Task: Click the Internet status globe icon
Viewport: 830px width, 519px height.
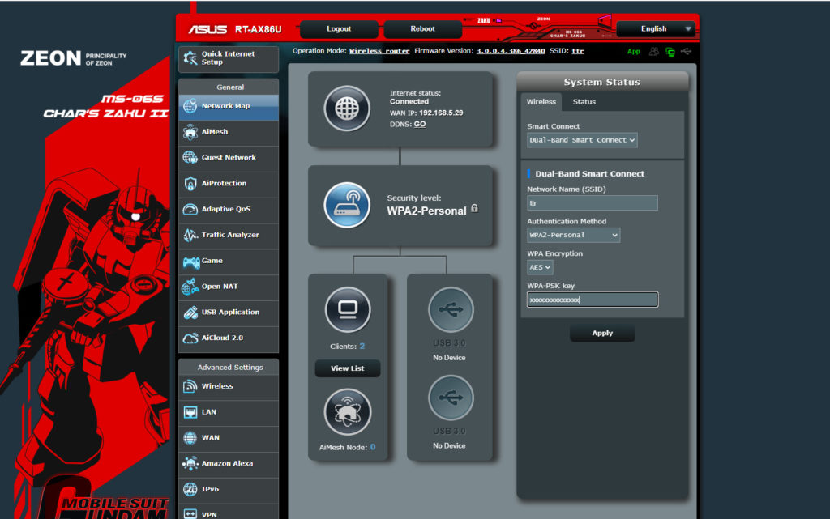Action: tap(347, 106)
